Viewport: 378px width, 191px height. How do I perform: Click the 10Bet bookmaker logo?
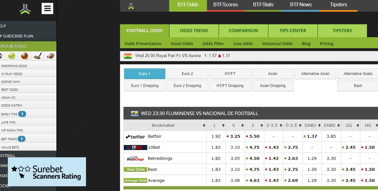tap(135, 148)
